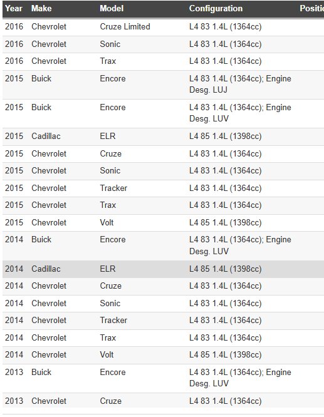
Task: Select the 2014 Chevrolet Cruze row
Action: (163, 286)
